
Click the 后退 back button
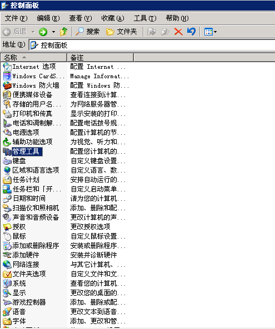[14, 32]
